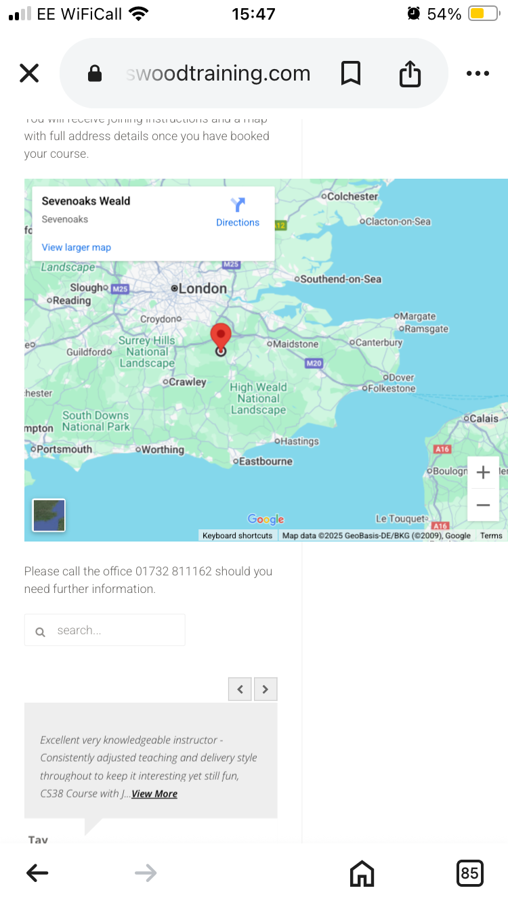
Task: Open map Terms link
Action: 491,535
